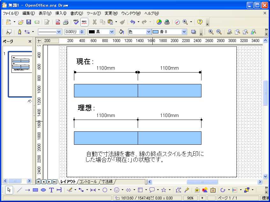Open the Navigator compass icon

click(177, 22)
